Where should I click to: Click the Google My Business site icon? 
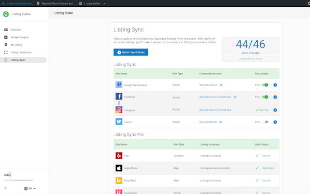click(119, 85)
